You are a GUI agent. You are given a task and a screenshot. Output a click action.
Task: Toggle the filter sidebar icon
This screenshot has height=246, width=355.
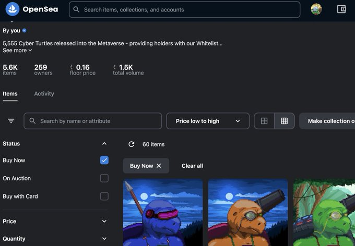click(11, 121)
